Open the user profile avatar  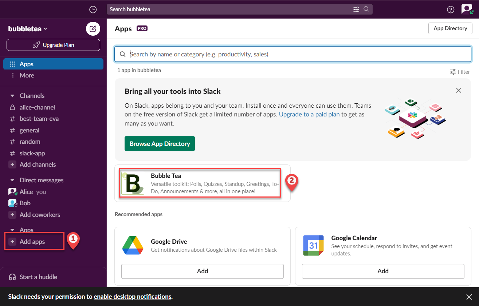(466, 9)
